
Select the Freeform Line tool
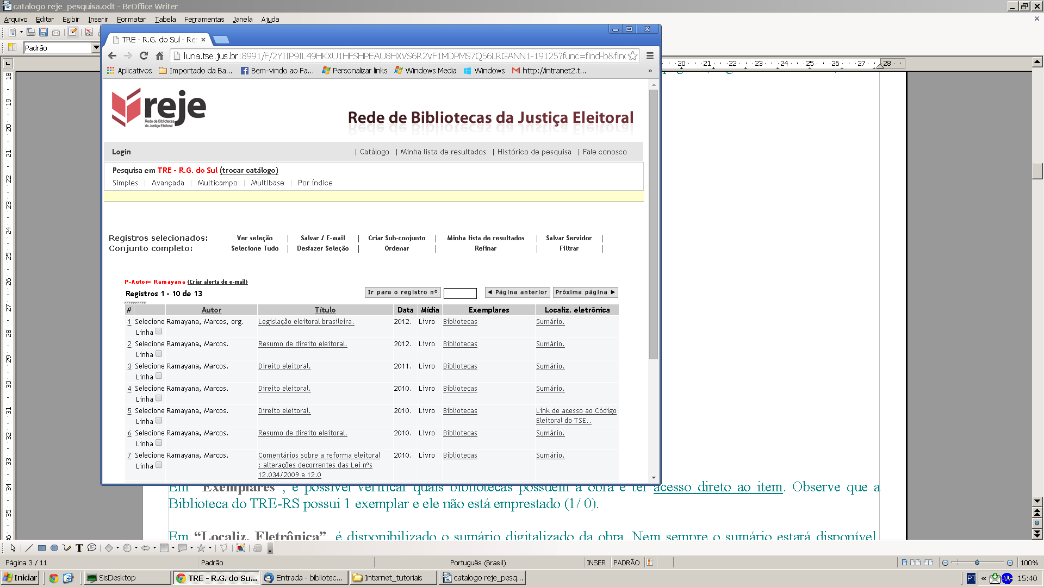[67, 548]
